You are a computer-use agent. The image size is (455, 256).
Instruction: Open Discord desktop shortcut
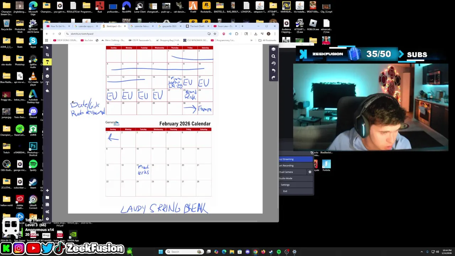tap(33, 113)
